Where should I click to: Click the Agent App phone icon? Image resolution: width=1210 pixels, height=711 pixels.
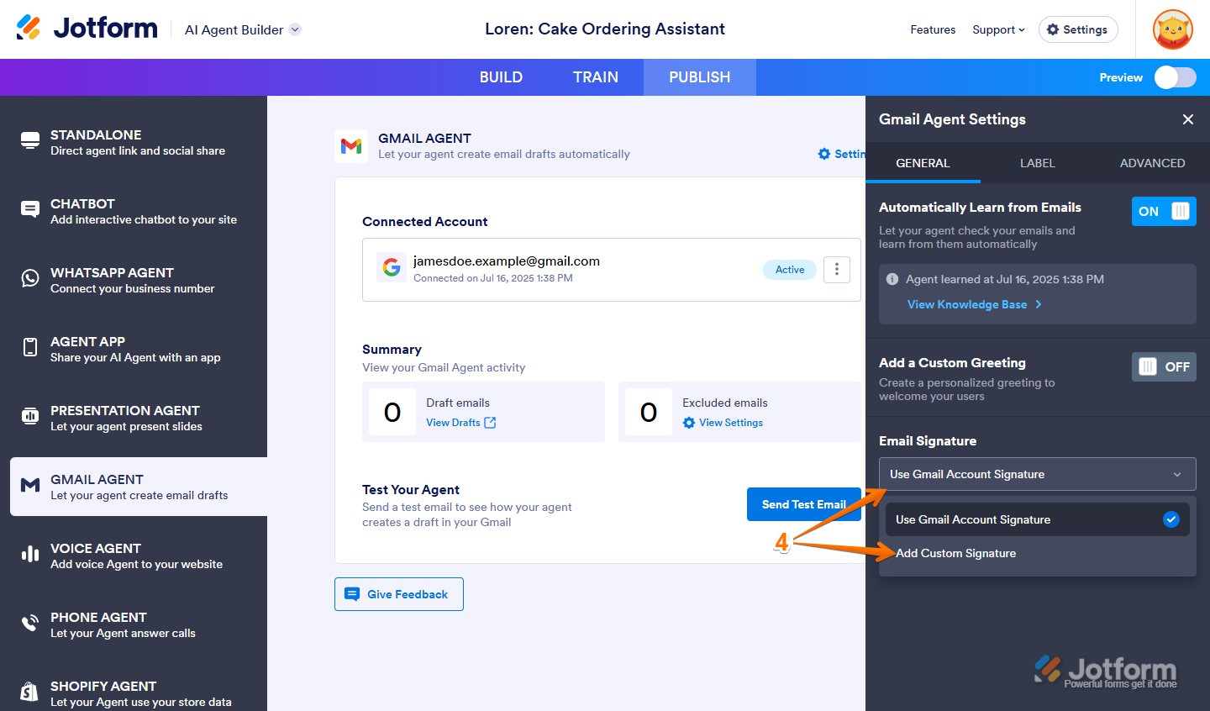click(30, 348)
